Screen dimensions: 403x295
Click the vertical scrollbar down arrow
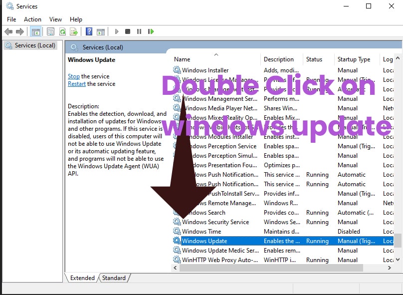[398, 260]
